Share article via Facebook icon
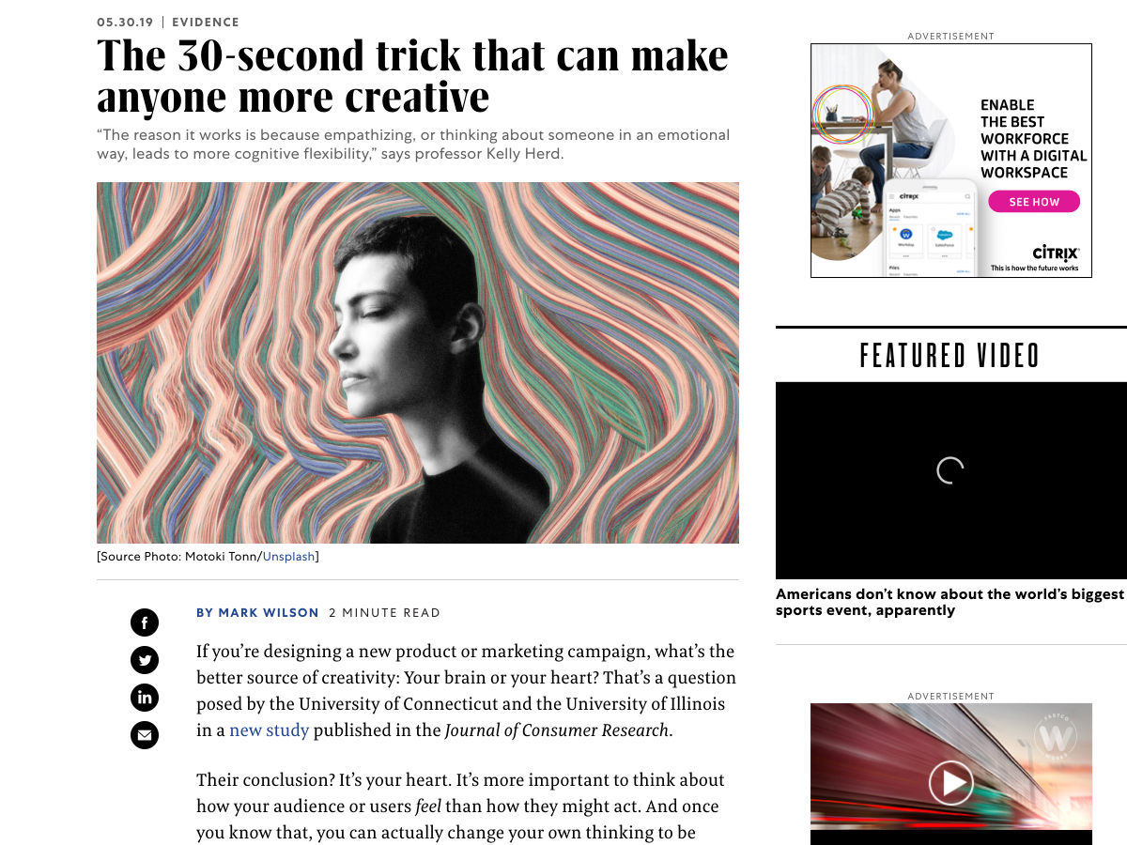The image size is (1127, 845). 145,622
